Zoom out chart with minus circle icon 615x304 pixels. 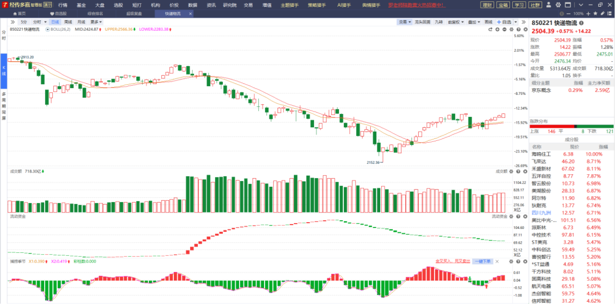(x=504, y=29)
